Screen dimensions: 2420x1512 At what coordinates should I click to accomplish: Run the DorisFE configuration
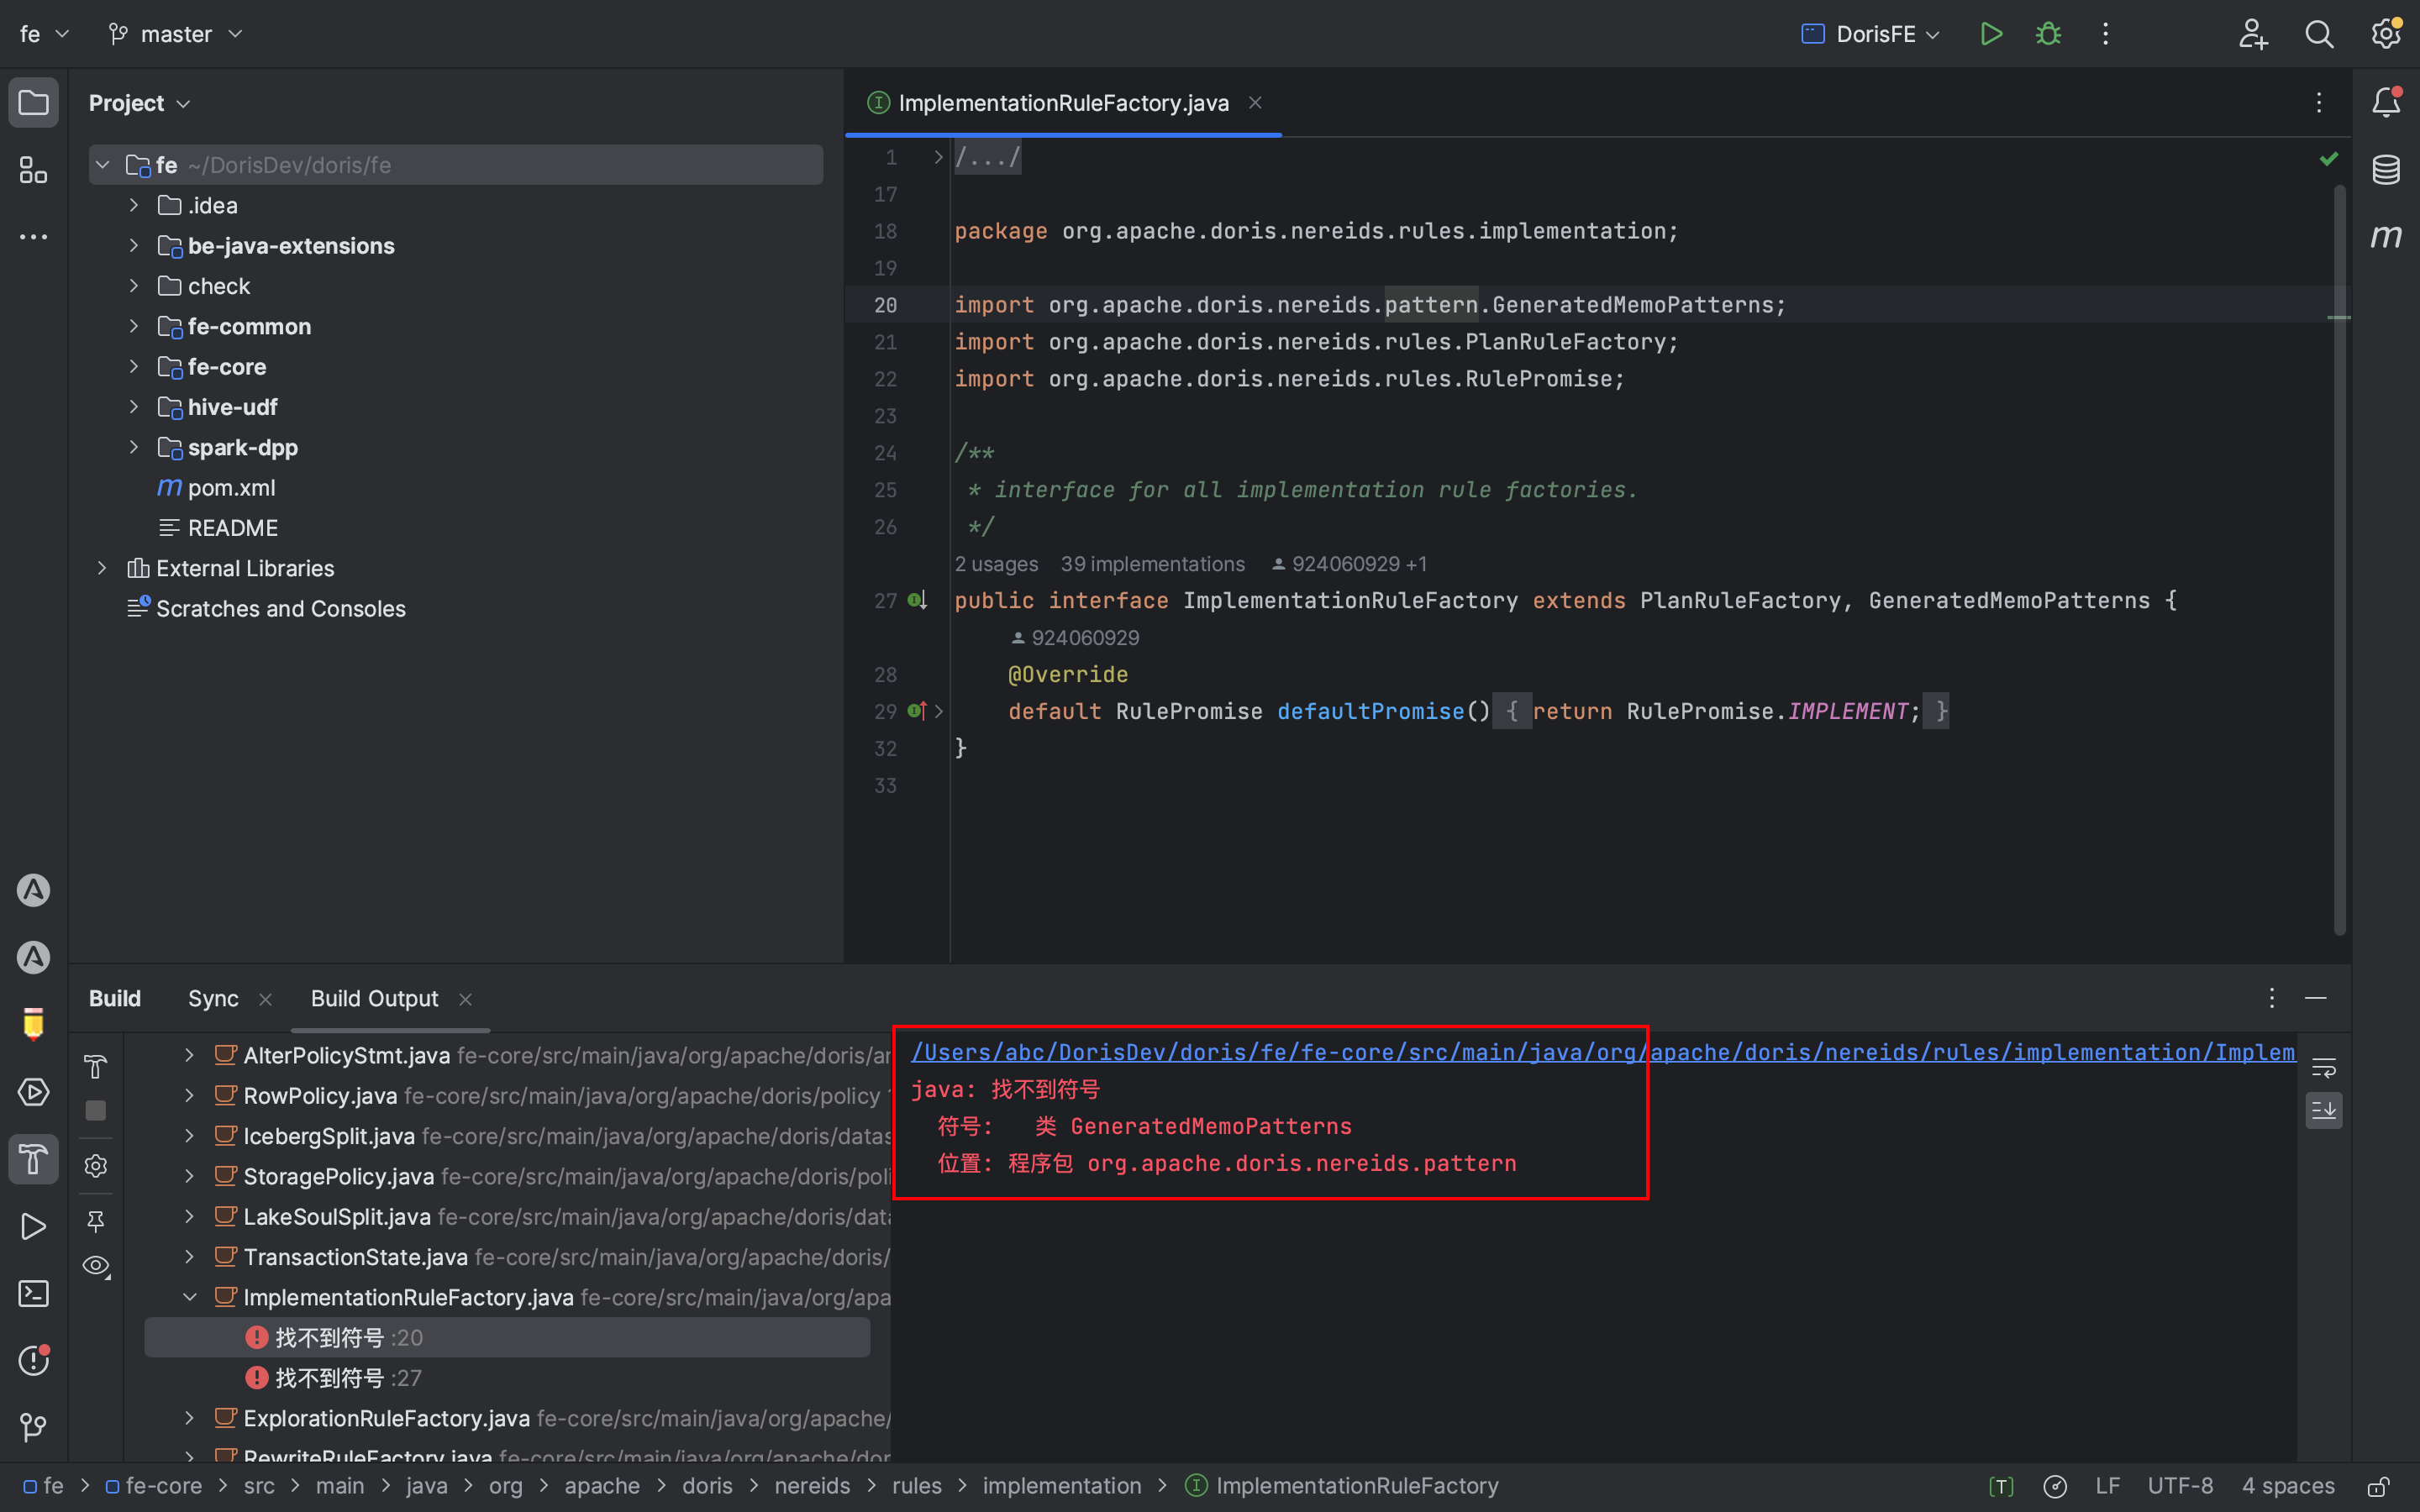tap(1990, 34)
